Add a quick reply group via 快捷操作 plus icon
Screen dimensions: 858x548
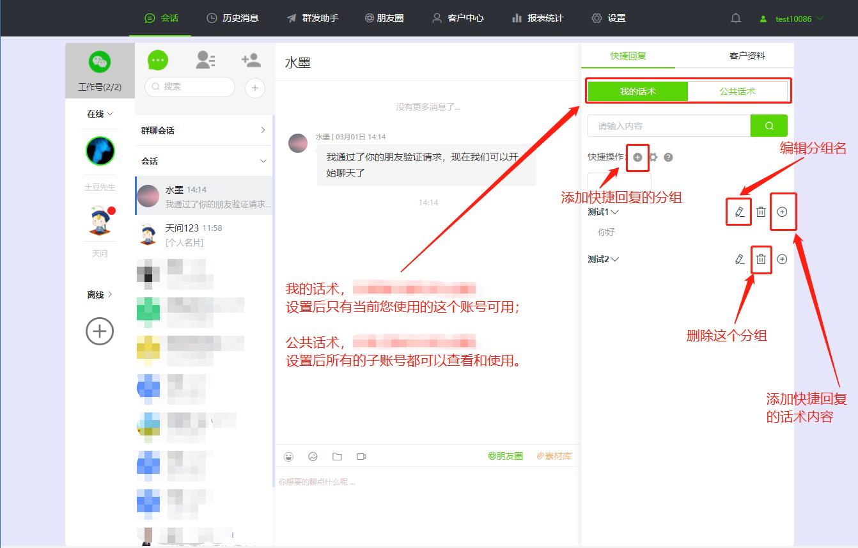tap(637, 157)
